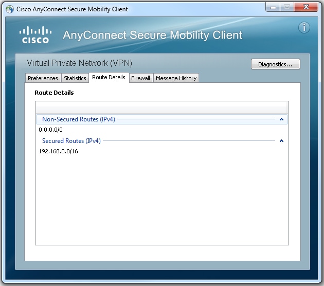The height and width of the screenshot is (286, 324).
Task: Click the AnyConnect globe icon in title bar
Action: click(x=10, y=9)
